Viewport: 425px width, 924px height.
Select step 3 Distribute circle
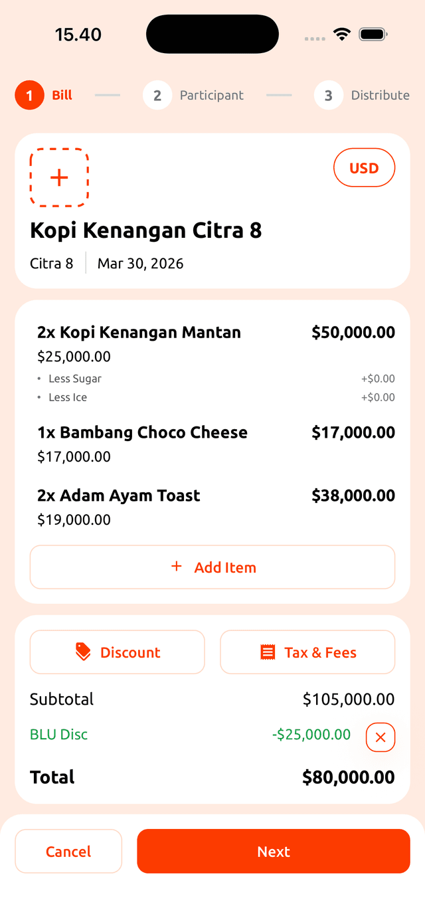[329, 95]
